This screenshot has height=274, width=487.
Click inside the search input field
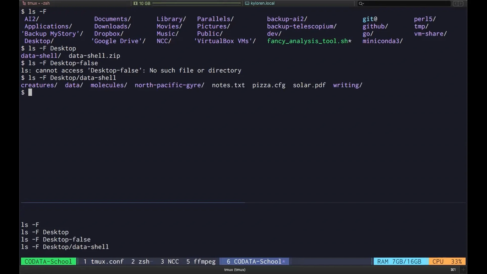tap(403, 4)
